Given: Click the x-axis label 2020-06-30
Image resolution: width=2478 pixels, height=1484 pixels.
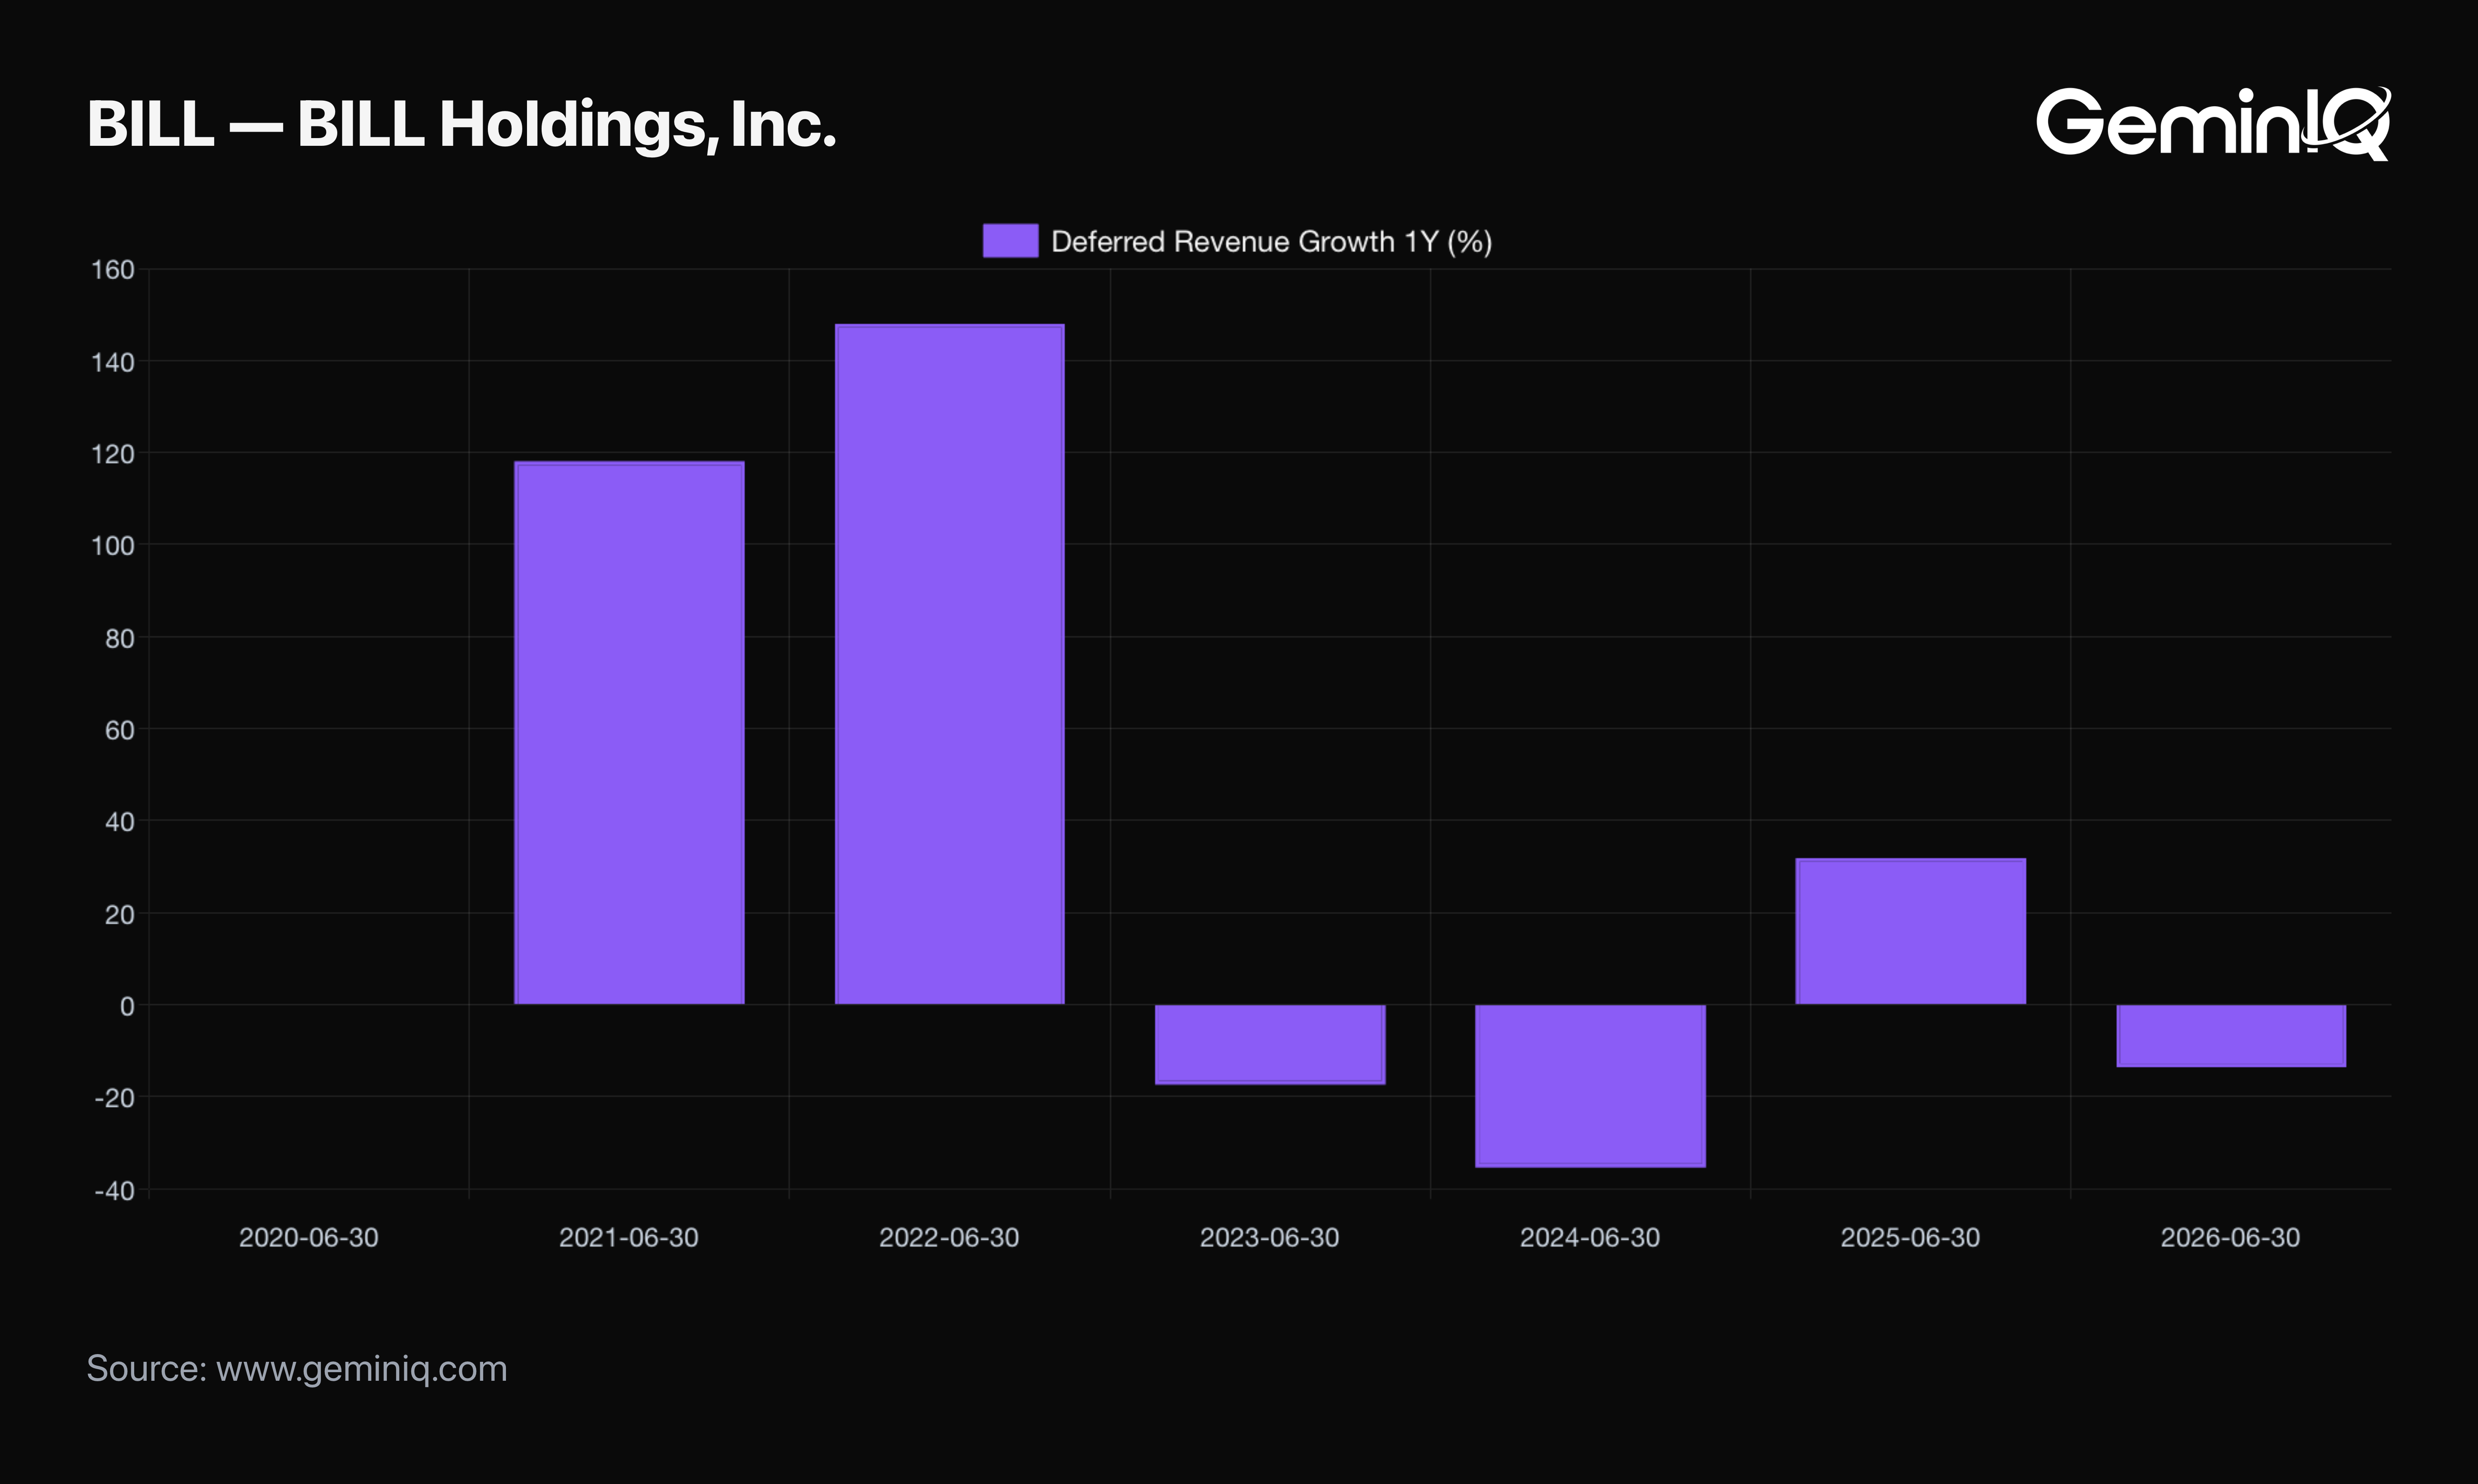Looking at the screenshot, I should tap(309, 1238).
